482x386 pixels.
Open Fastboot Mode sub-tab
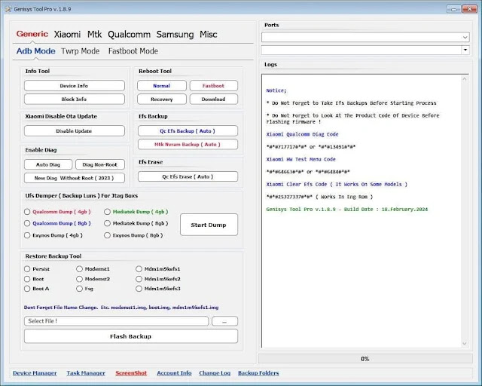pyautogui.click(x=133, y=51)
